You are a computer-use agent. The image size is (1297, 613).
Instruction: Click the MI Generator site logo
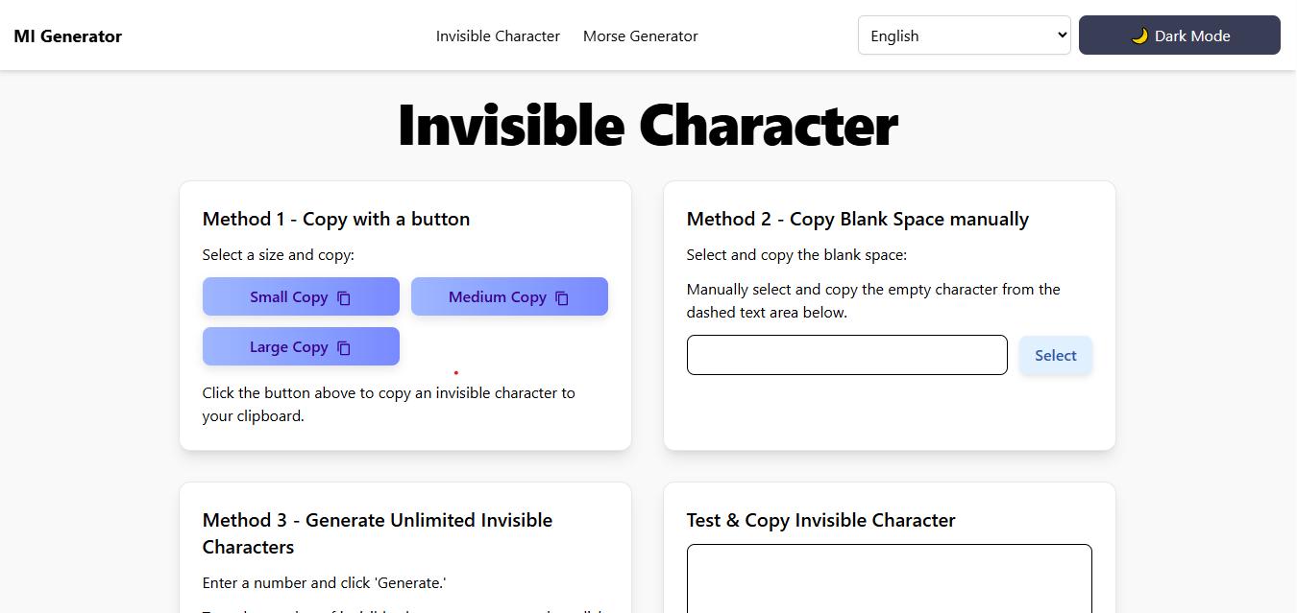[x=68, y=36]
